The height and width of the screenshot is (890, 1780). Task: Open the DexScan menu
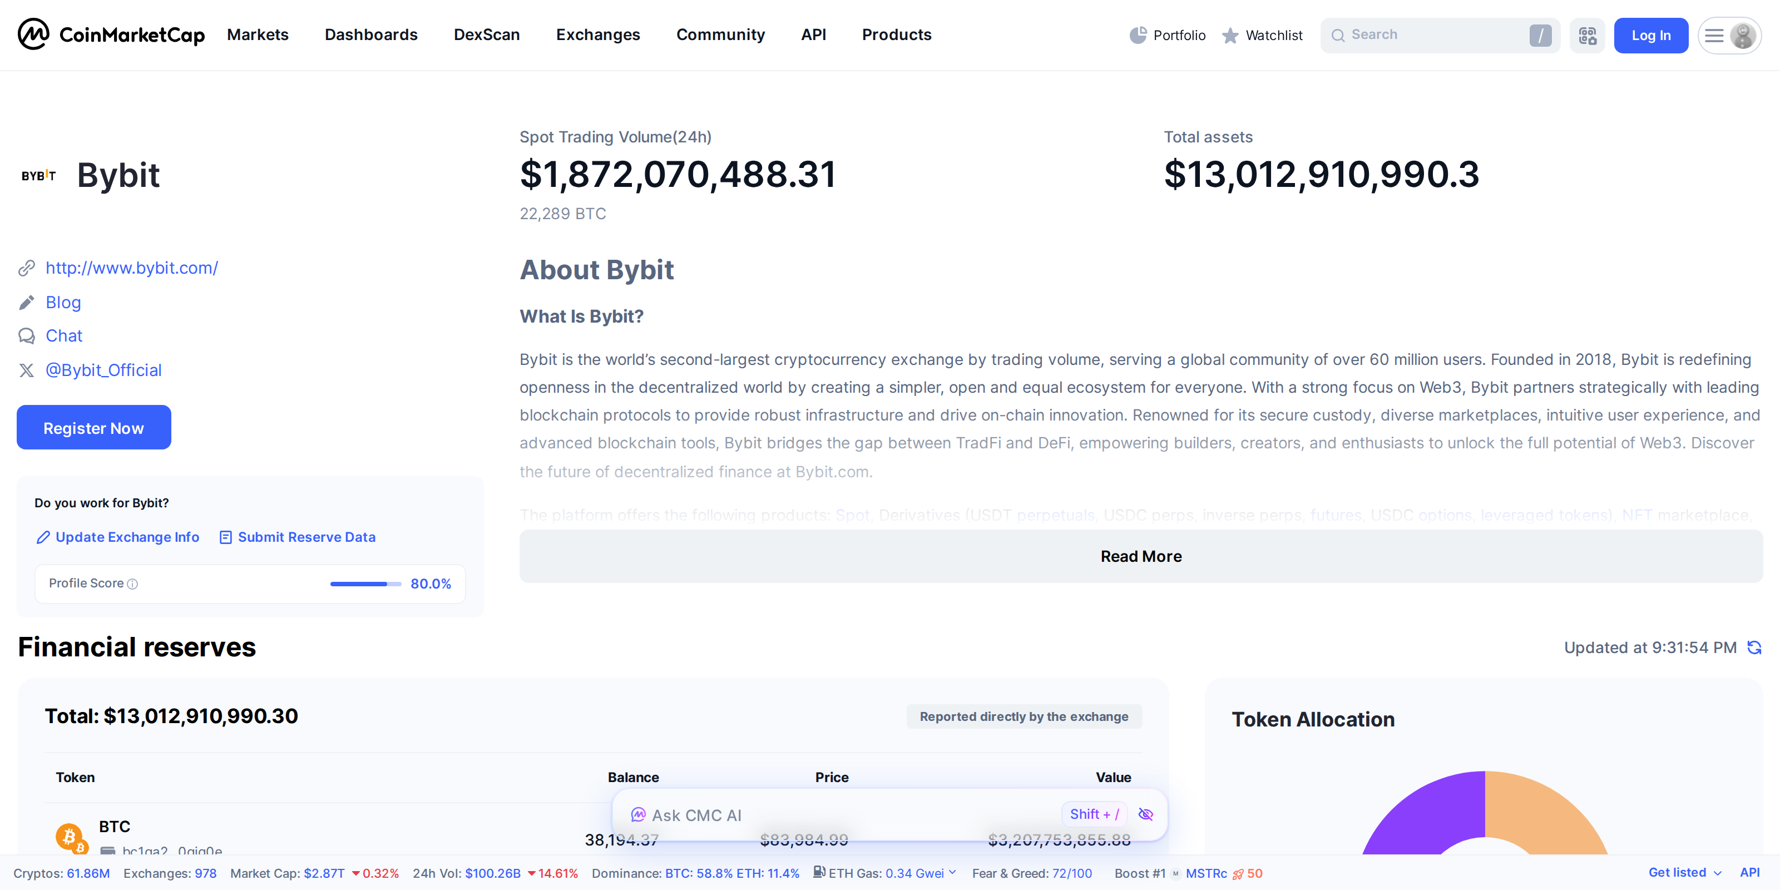click(x=487, y=34)
